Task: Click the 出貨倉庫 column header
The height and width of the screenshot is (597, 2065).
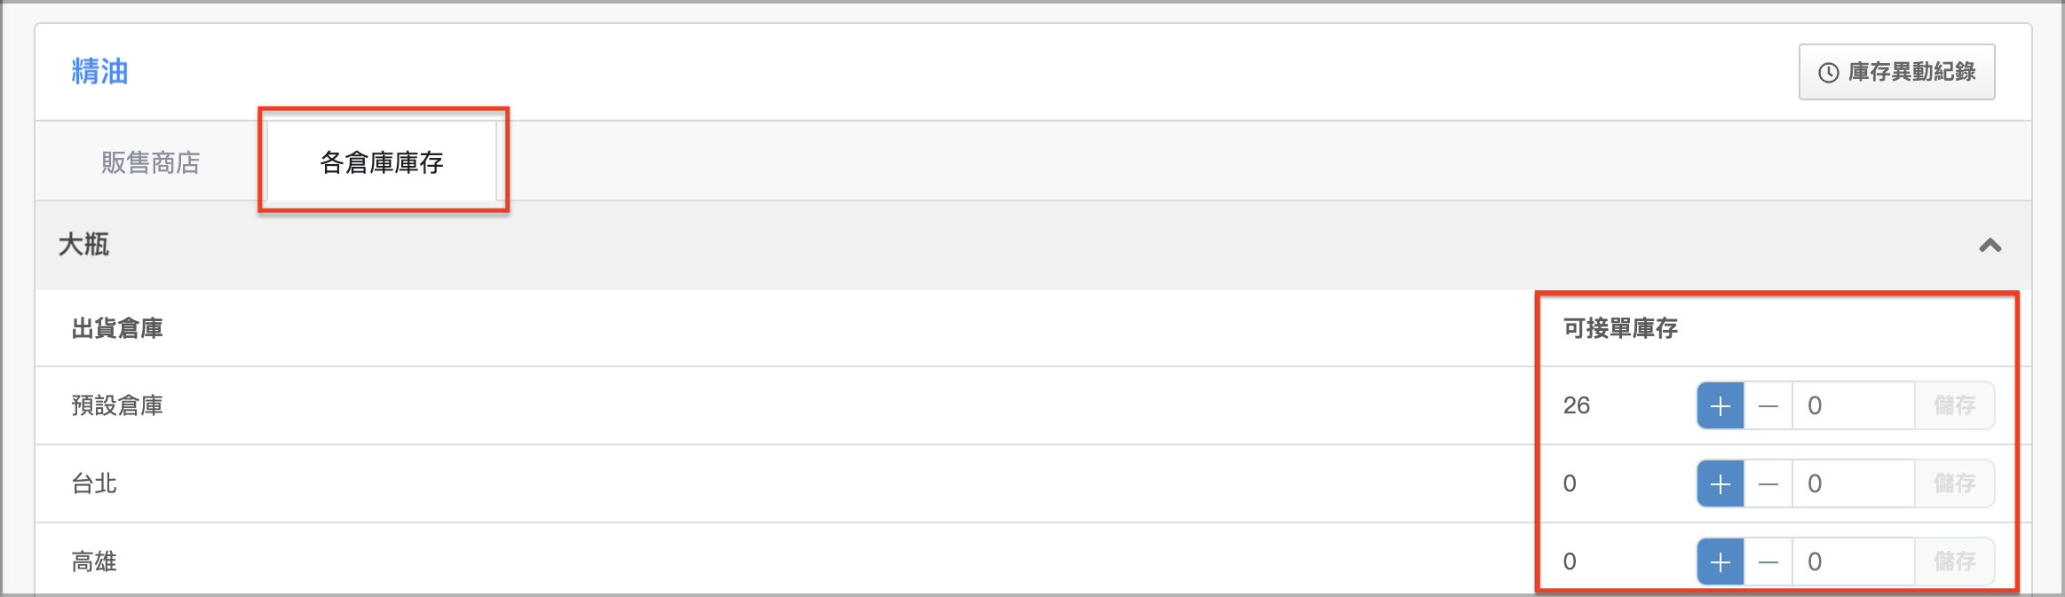Action: [x=117, y=329]
